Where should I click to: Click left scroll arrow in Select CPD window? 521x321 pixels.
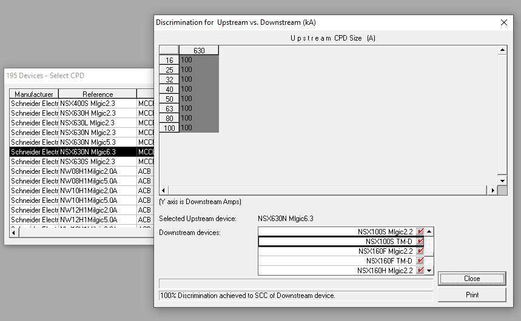click(x=13, y=233)
